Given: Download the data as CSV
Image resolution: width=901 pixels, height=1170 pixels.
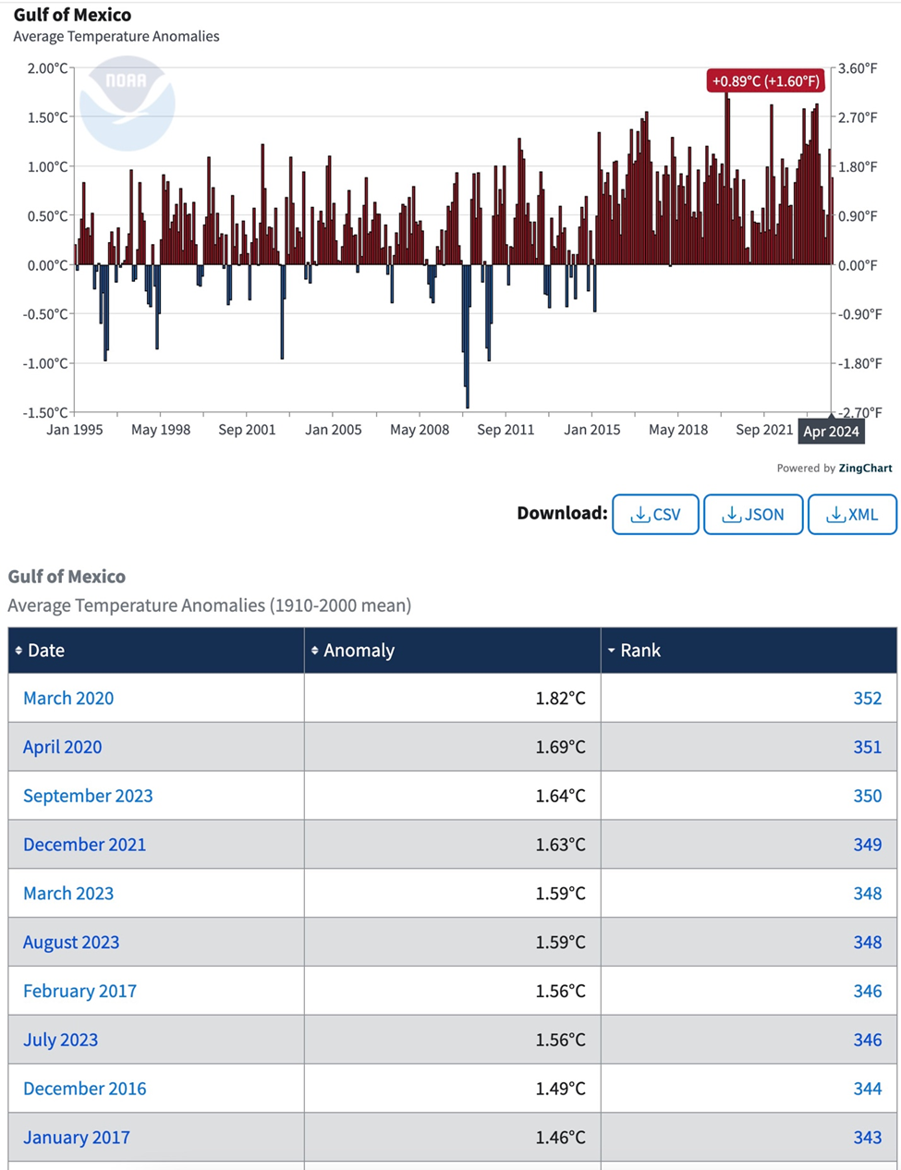Looking at the screenshot, I should 655,515.
